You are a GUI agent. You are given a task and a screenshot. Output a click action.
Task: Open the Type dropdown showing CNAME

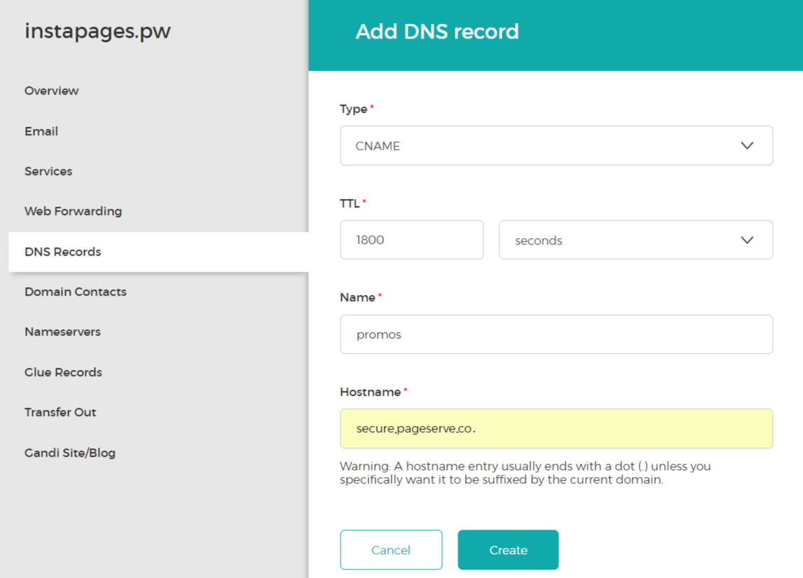click(556, 146)
